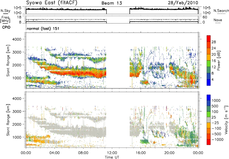Click the red bottom segment of velocity colorbar
This screenshot has width=229, height=159.
click(209, 142)
